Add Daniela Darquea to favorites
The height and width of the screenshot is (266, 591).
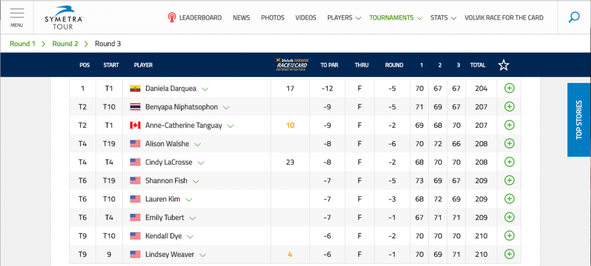point(509,89)
